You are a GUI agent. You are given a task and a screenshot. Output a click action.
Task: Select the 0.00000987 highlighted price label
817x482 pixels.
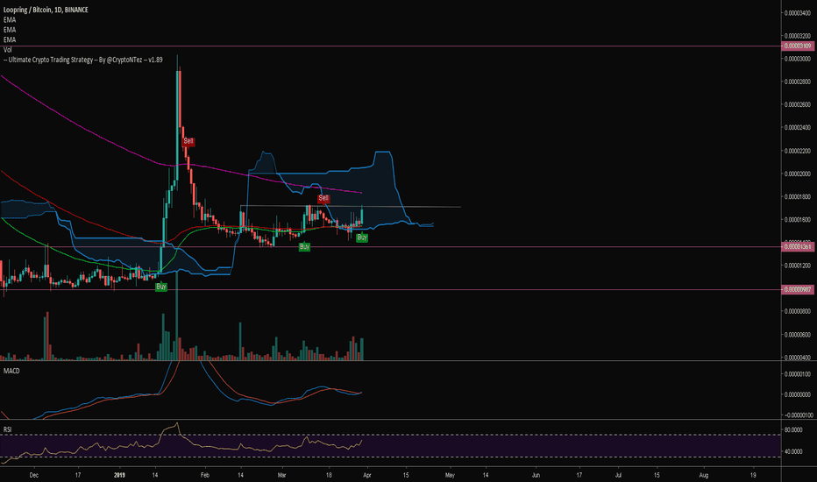tap(798, 290)
